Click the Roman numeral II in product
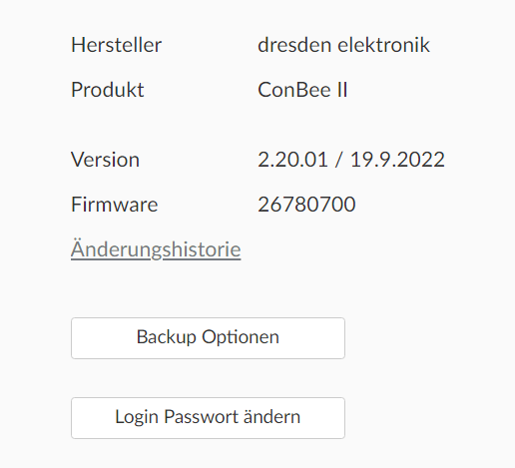This screenshot has width=515, height=468. [x=342, y=90]
